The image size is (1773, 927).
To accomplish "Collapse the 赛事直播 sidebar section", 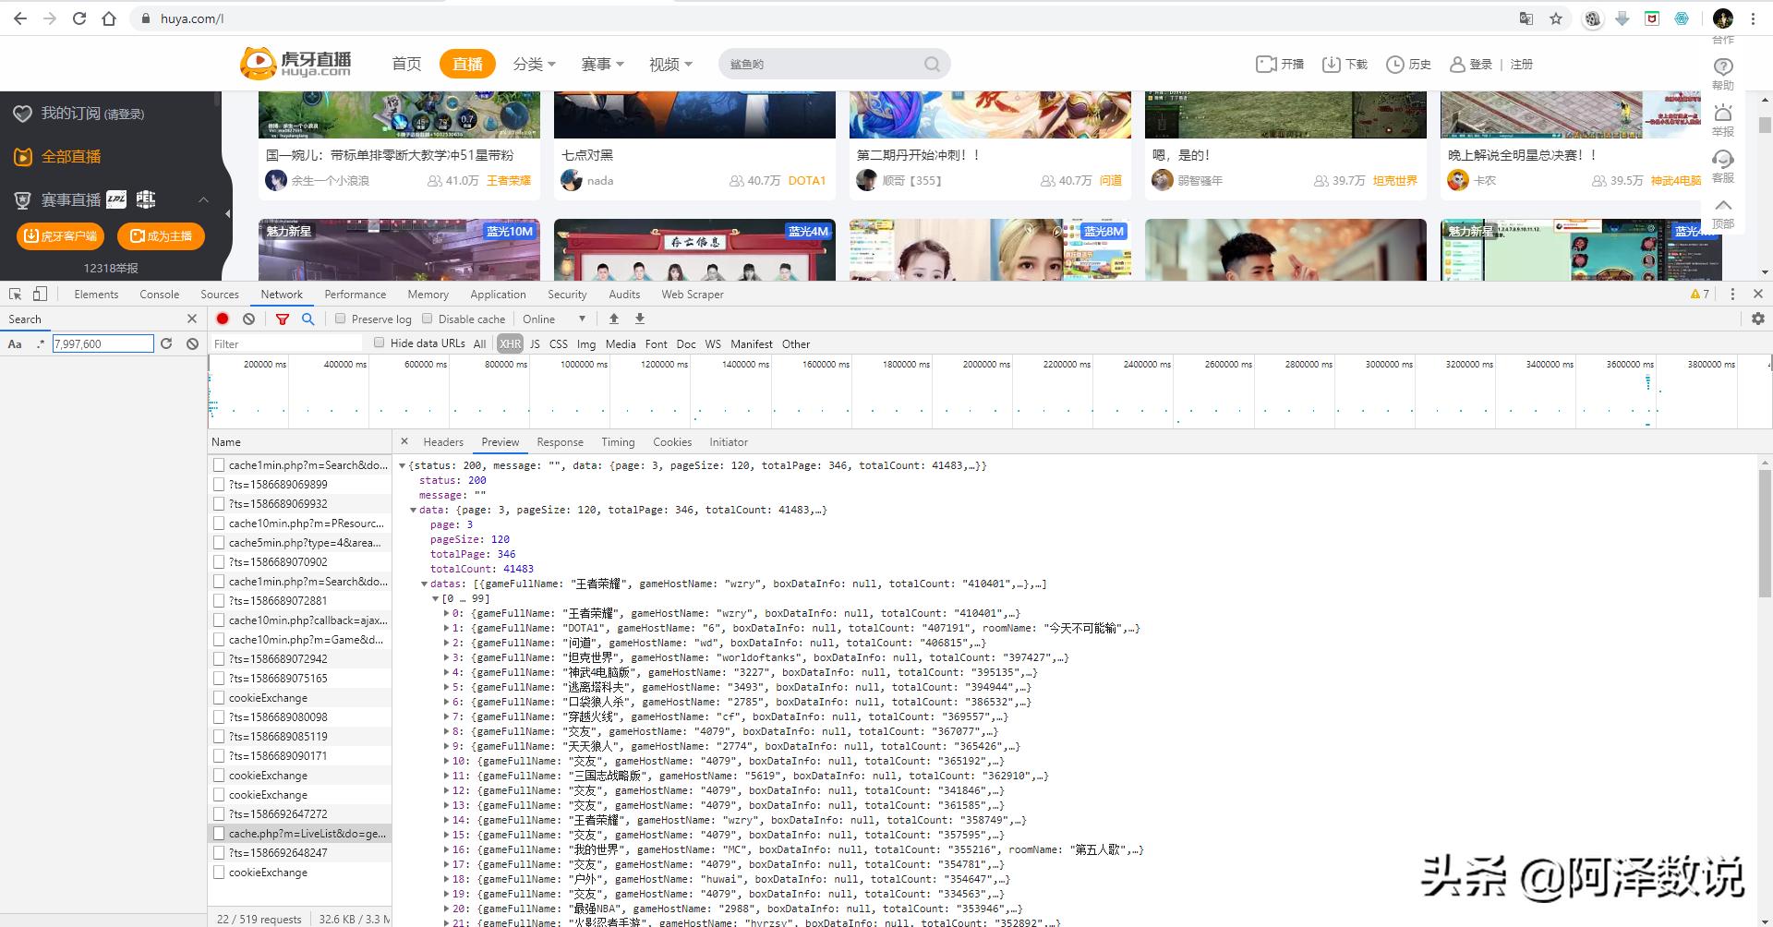I will [203, 199].
